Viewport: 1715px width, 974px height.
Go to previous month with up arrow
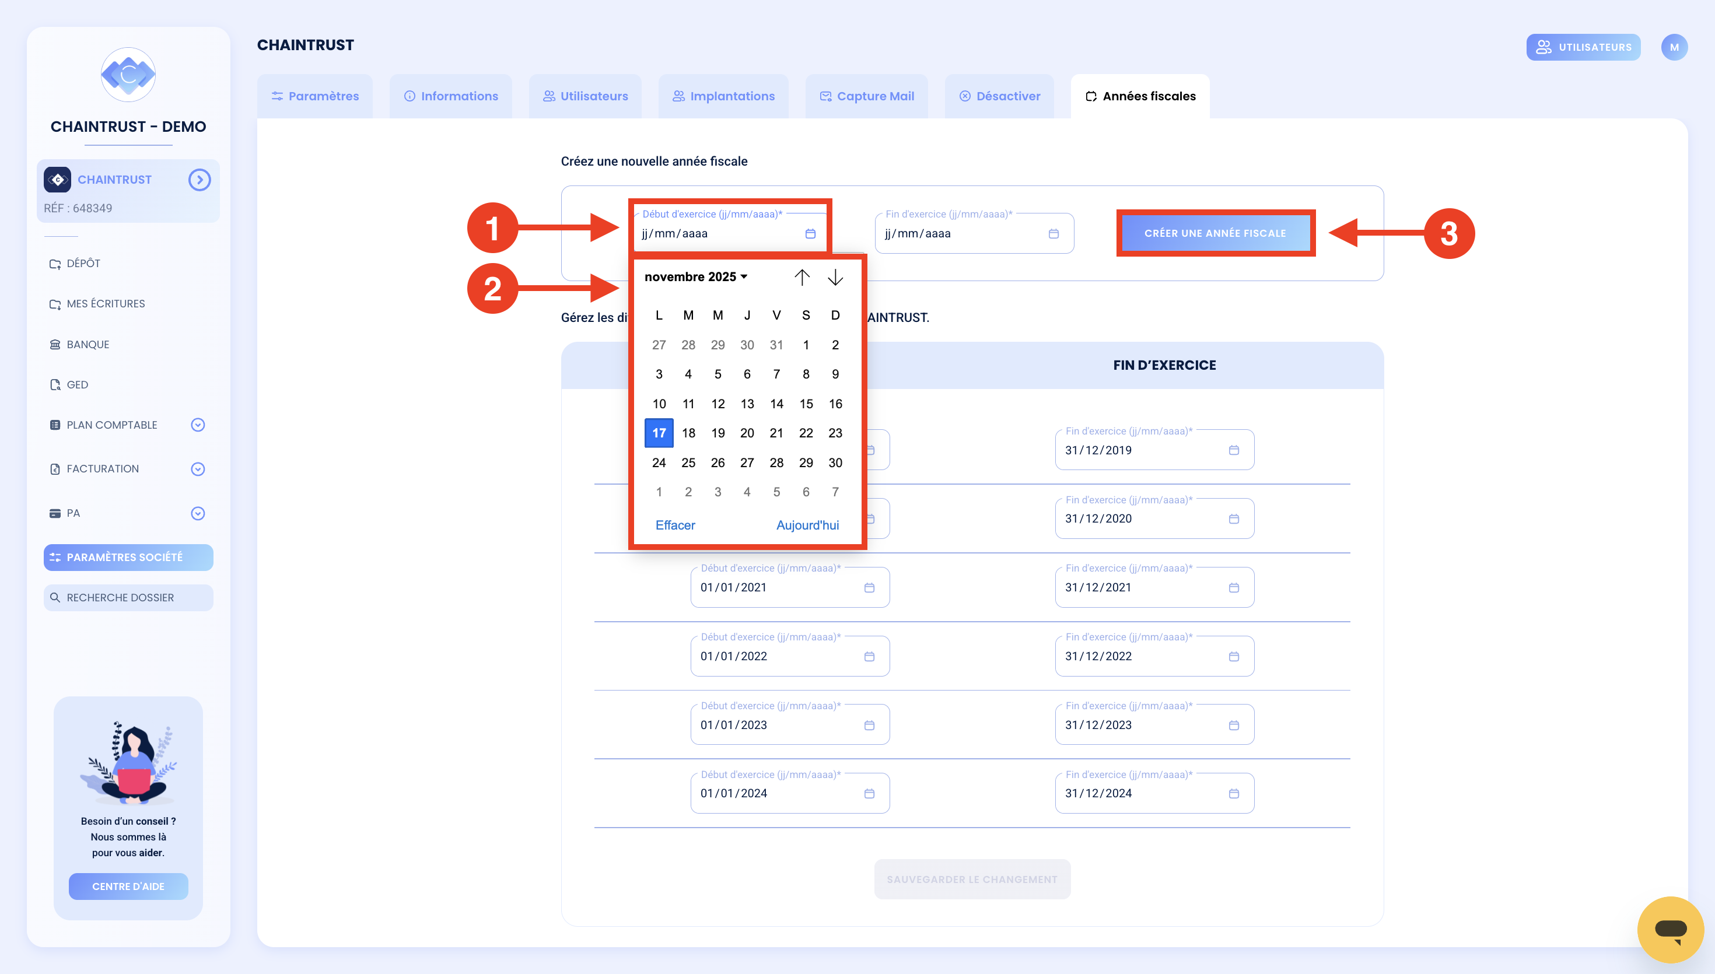802,277
